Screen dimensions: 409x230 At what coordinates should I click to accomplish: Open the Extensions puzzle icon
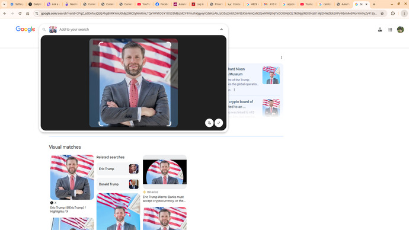click(393, 13)
